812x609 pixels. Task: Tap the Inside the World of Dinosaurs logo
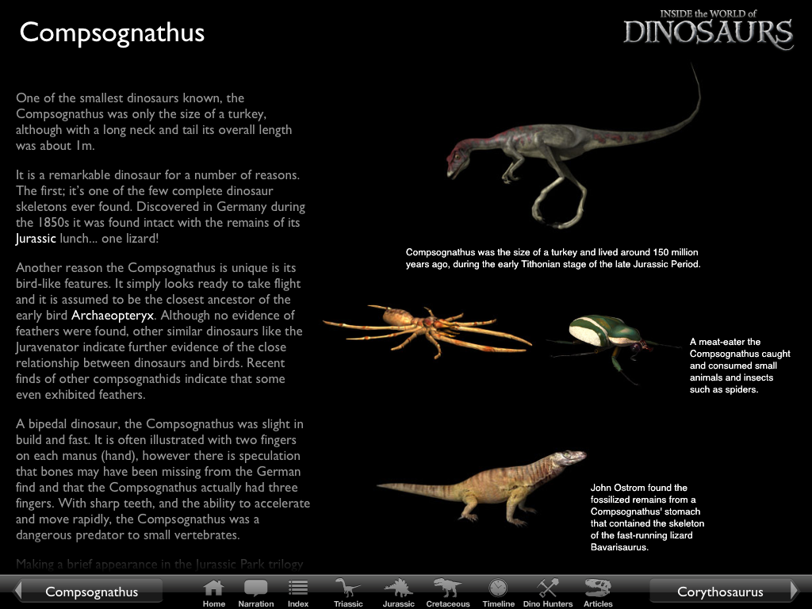point(708,29)
